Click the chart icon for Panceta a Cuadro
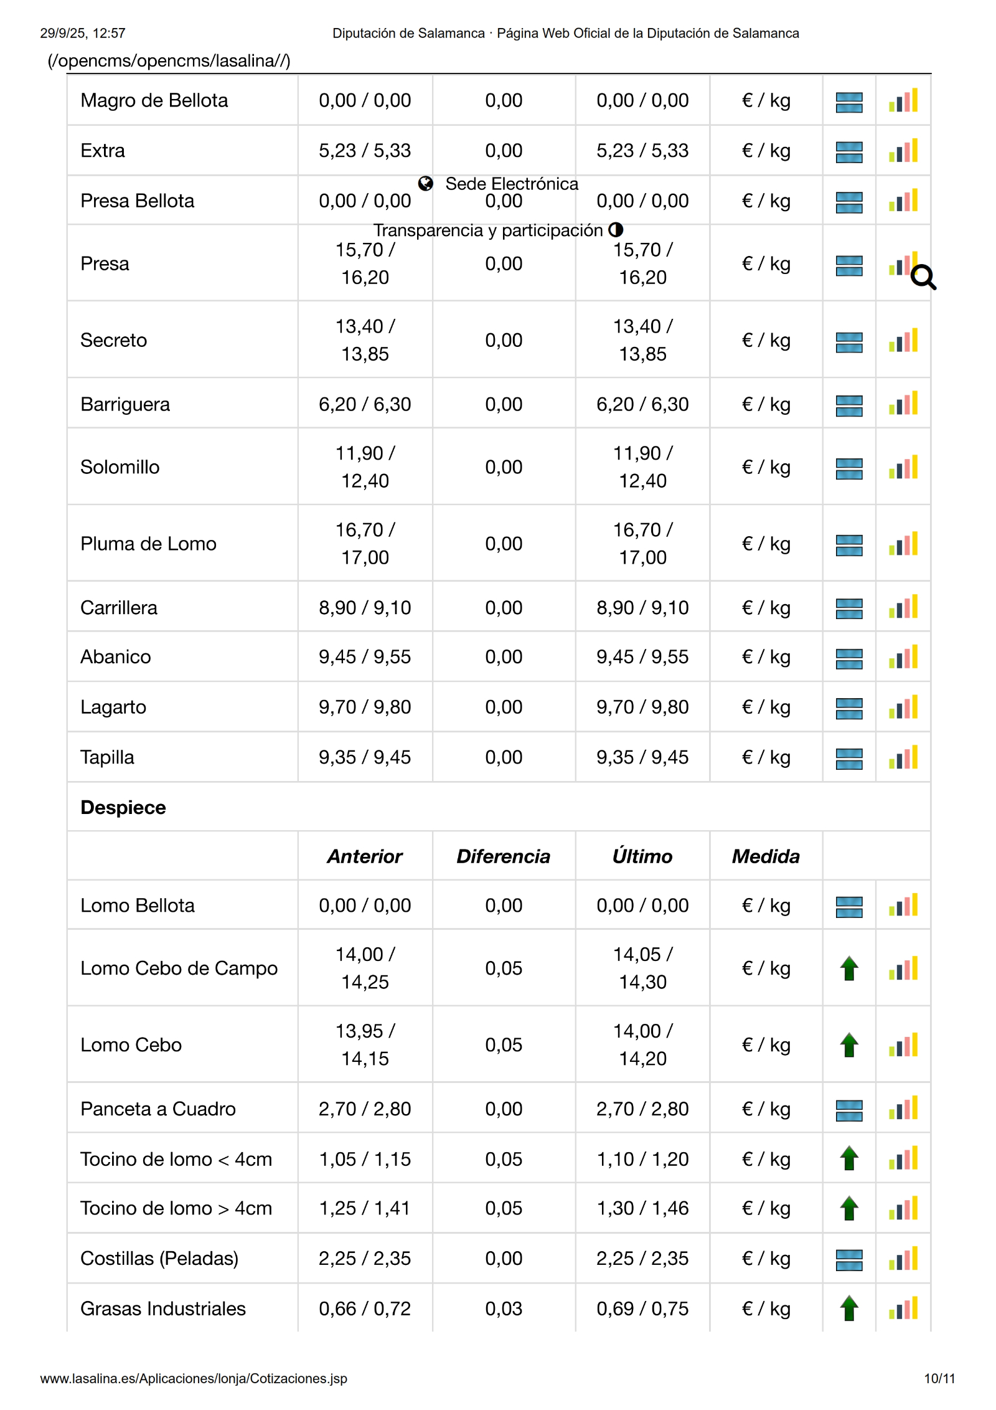Image resolution: width=996 pixels, height=1410 pixels. click(x=903, y=1109)
